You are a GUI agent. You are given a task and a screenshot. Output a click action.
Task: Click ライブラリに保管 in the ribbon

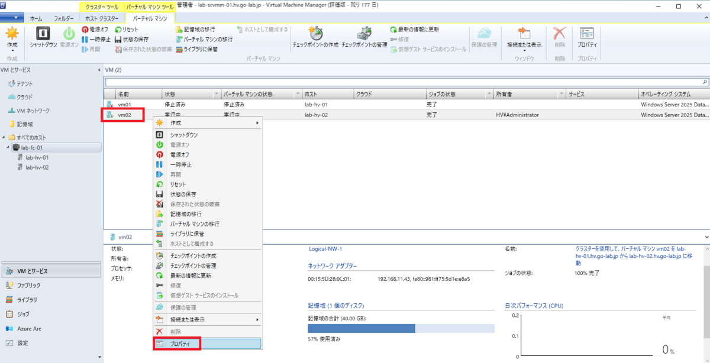coord(196,49)
